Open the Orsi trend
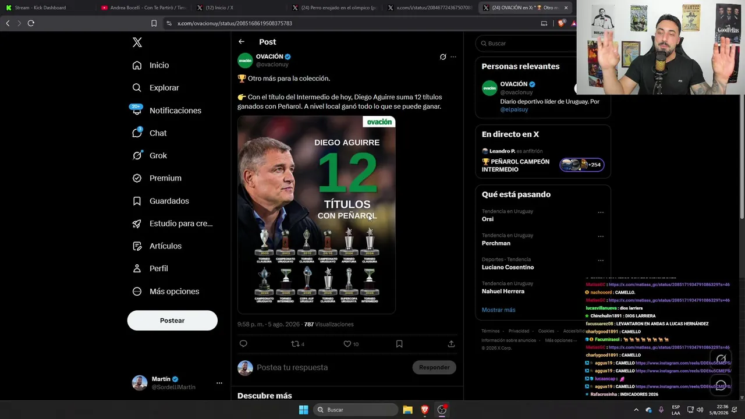This screenshot has height=419, width=745. 488,219
